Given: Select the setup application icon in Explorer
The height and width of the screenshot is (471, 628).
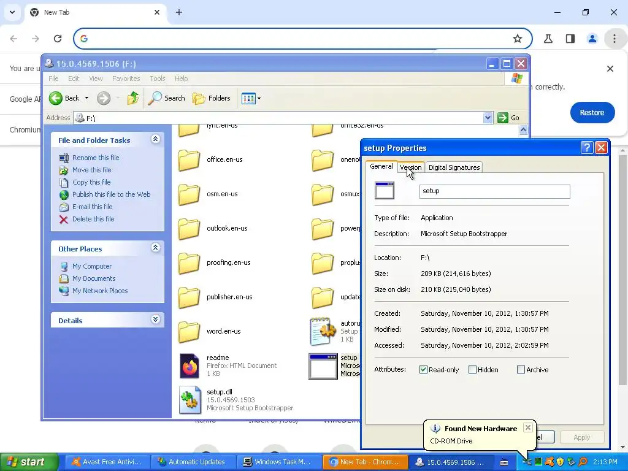Looking at the screenshot, I should 323,366.
